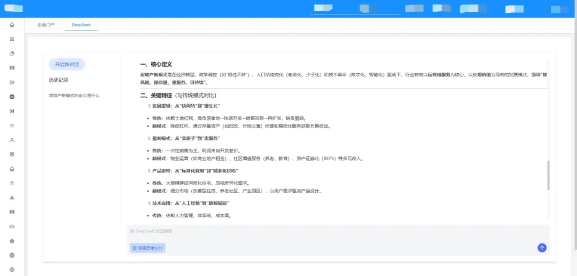Select the DeepSeek tab
This screenshot has width=577, height=276.
pyautogui.click(x=81, y=25)
